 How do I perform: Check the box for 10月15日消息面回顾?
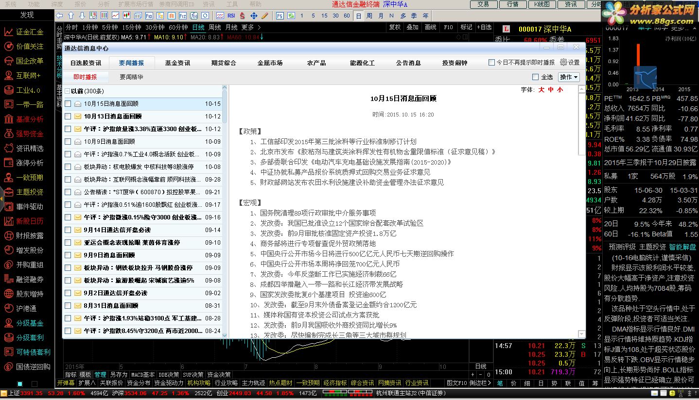[x=68, y=104]
